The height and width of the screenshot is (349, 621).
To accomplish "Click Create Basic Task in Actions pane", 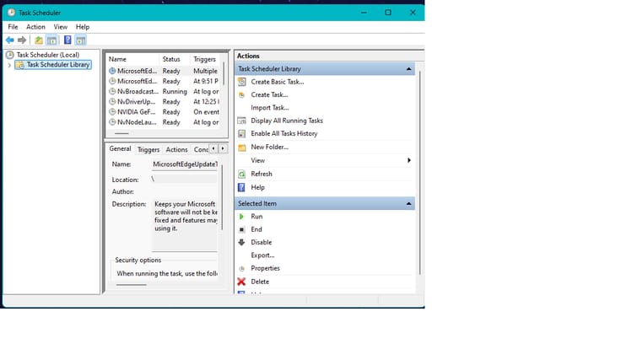I will point(277,82).
